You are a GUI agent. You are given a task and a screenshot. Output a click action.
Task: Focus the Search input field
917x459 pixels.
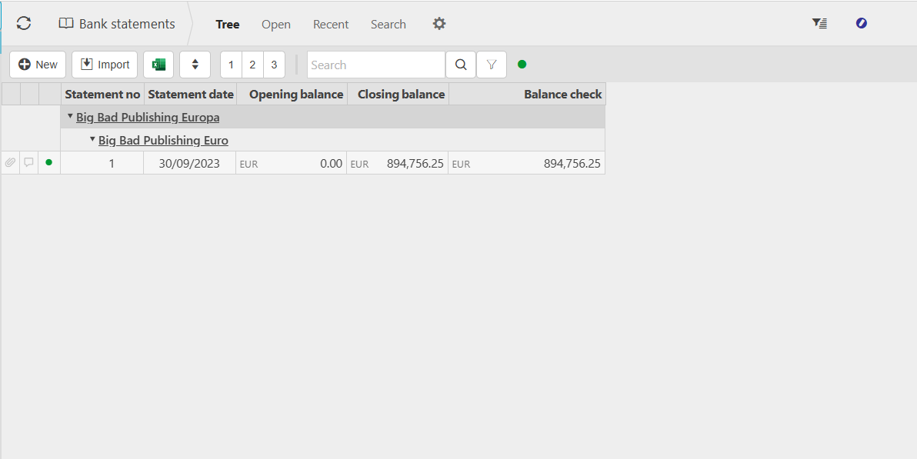point(376,65)
